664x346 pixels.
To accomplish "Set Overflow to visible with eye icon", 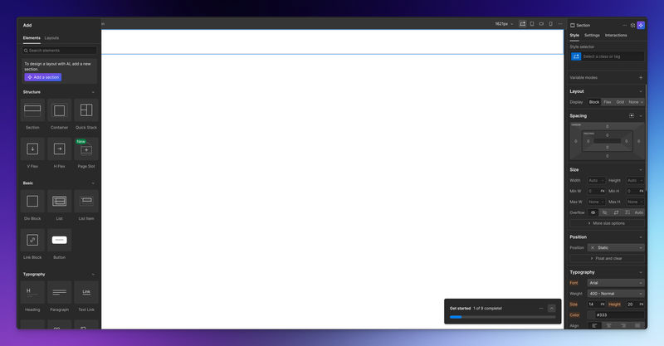I will point(593,212).
